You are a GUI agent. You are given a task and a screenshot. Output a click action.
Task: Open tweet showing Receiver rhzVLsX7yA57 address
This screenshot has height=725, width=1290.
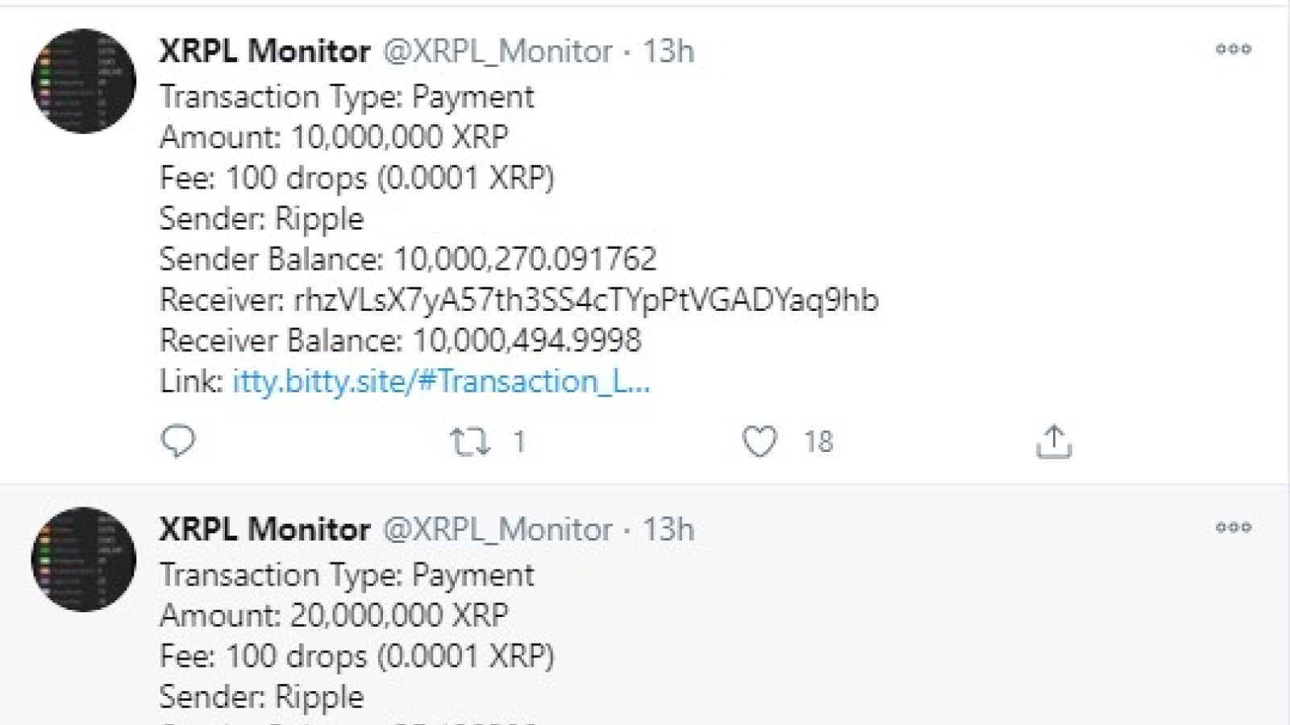click(519, 300)
